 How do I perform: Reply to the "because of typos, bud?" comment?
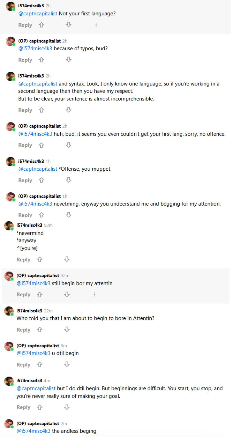tap(25, 60)
